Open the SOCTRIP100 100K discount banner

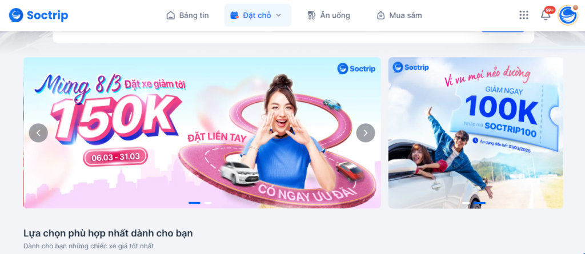click(x=476, y=133)
